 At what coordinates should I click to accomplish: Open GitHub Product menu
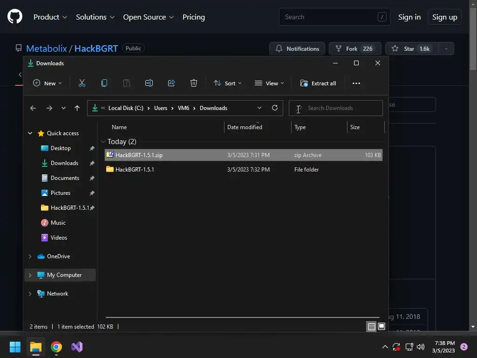point(50,17)
